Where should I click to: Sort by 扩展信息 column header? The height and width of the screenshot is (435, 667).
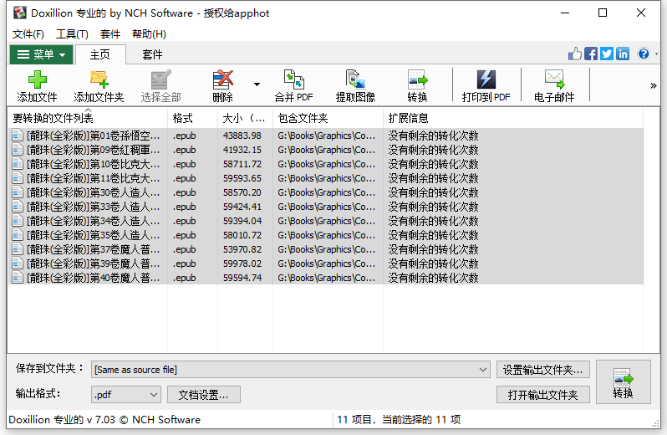click(513, 118)
